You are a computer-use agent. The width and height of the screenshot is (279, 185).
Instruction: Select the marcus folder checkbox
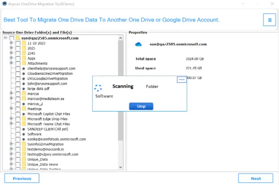coord(18,94)
